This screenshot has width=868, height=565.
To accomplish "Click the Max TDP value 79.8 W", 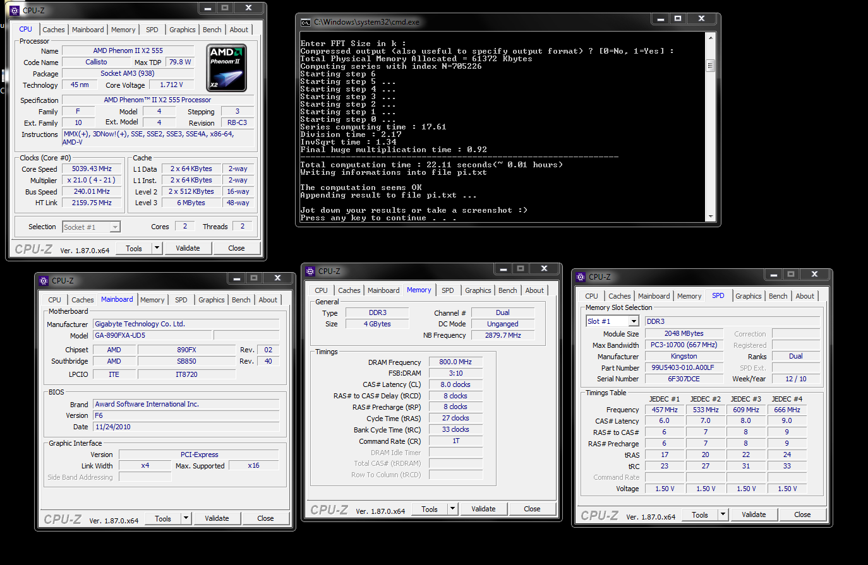I will point(180,62).
